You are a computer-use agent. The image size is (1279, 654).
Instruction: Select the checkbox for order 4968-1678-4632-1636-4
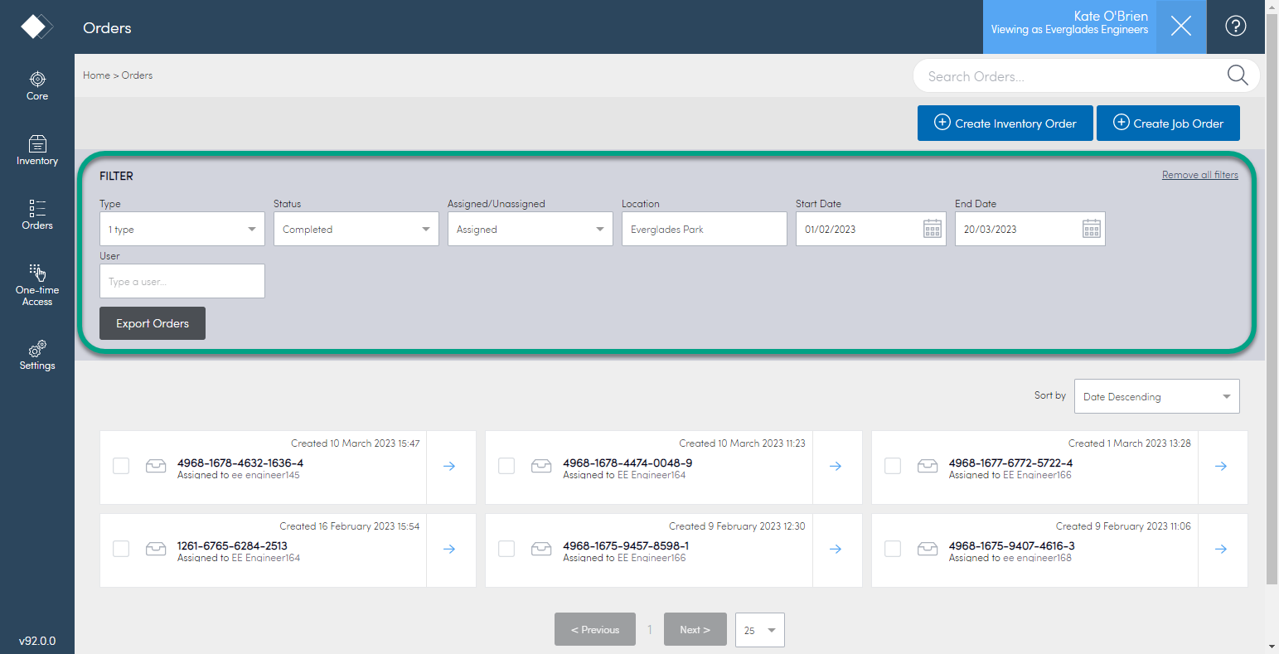click(121, 466)
